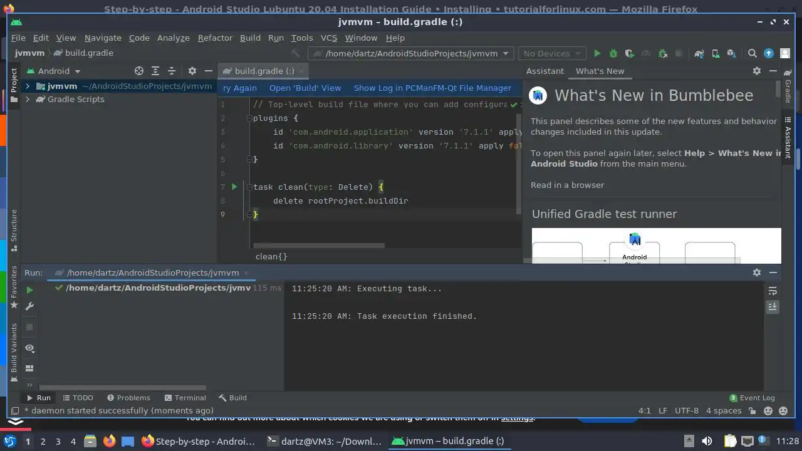This screenshot has height=451, width=802.
Task: Click the editor horizontal scrollbar
Action: coord(319,246)
